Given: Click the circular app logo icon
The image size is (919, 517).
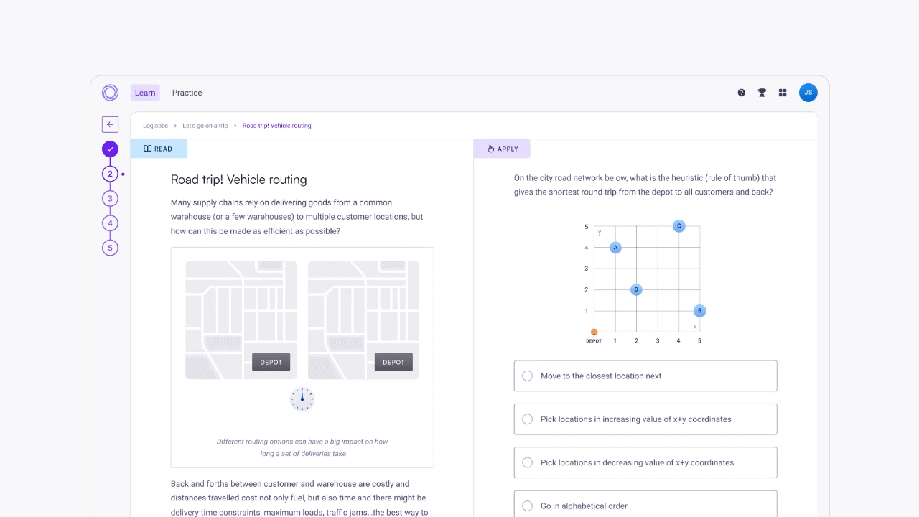Looking at the screenshot, I should (110, 93).
